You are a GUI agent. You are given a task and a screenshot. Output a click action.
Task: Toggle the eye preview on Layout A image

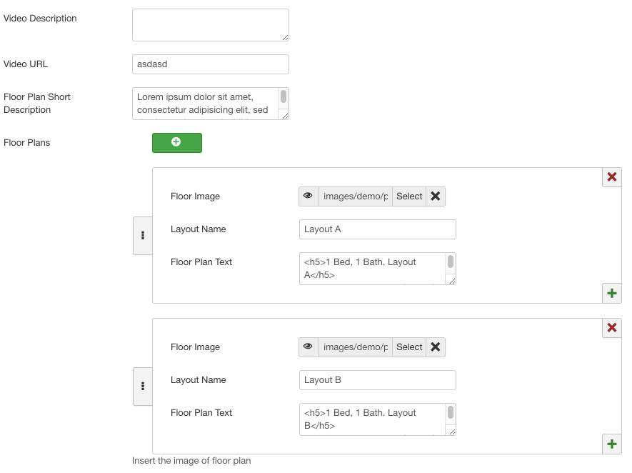308,196
